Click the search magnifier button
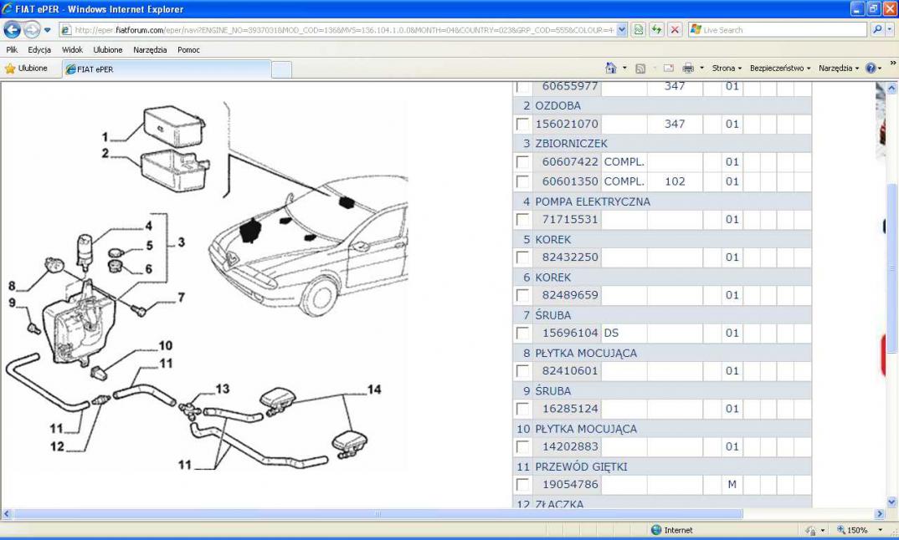This screenshot has width=899, height=540. 876,30
